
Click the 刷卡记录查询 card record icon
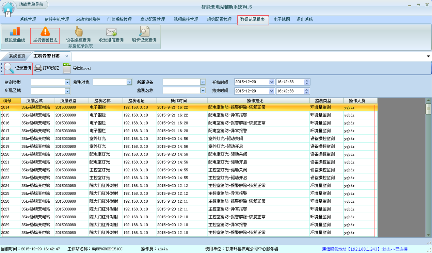point(144,35)
